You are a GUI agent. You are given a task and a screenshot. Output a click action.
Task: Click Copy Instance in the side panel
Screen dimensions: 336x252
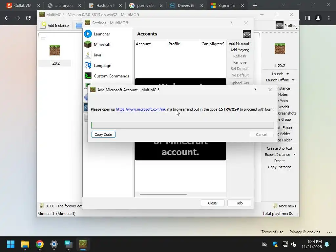280,167
